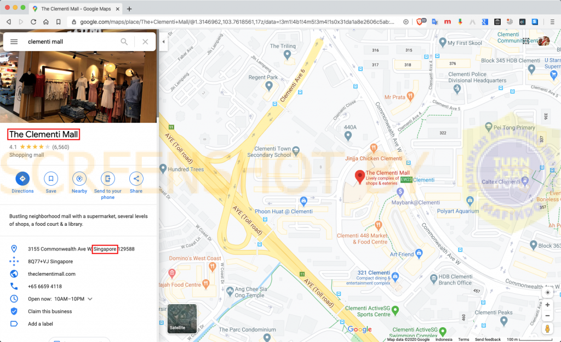Screen dimensions: 561x342
Task: Open Street View pegman
Action: [x=547, y=328]
